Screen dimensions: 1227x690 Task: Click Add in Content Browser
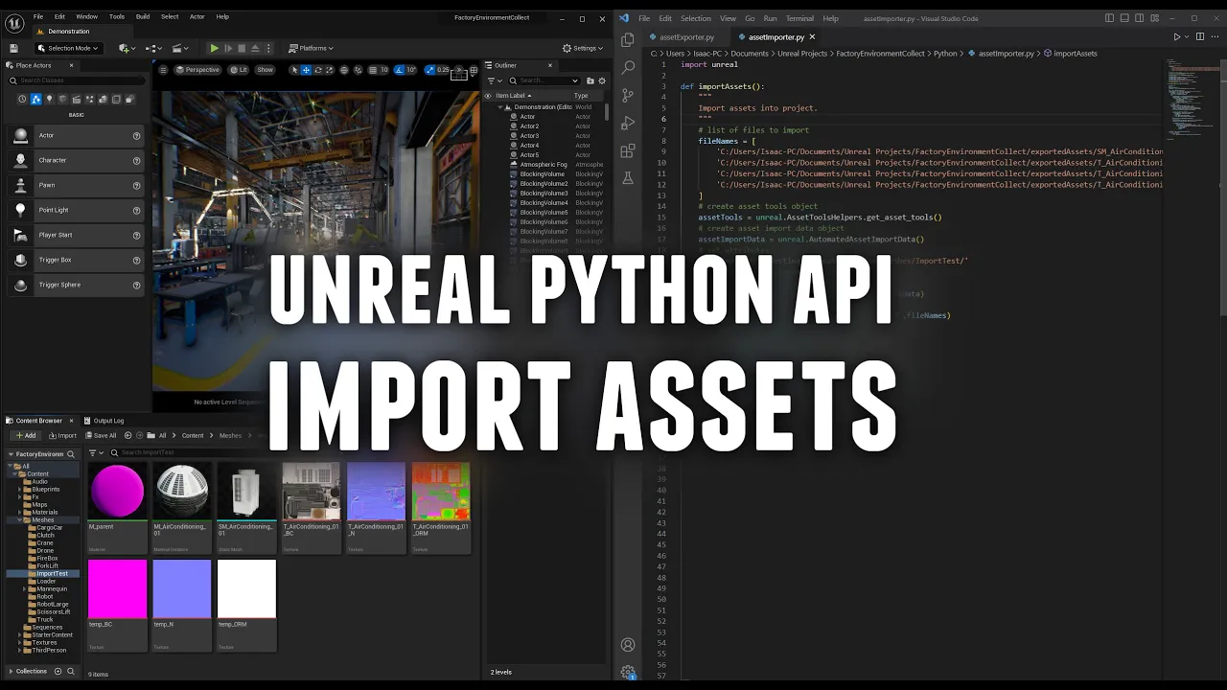(25, 435)
